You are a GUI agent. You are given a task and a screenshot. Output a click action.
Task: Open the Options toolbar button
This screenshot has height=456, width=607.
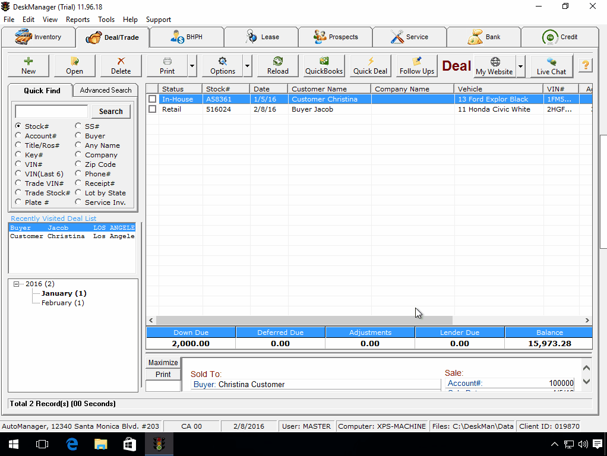(x=223, y=66)
